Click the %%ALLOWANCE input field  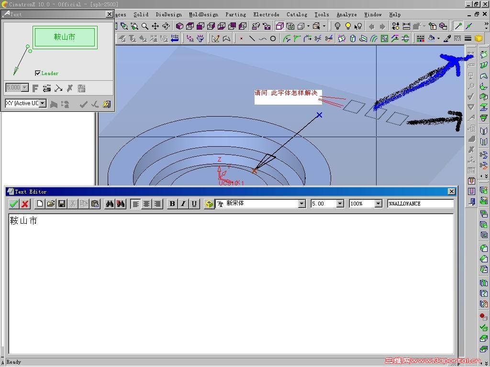420,204
